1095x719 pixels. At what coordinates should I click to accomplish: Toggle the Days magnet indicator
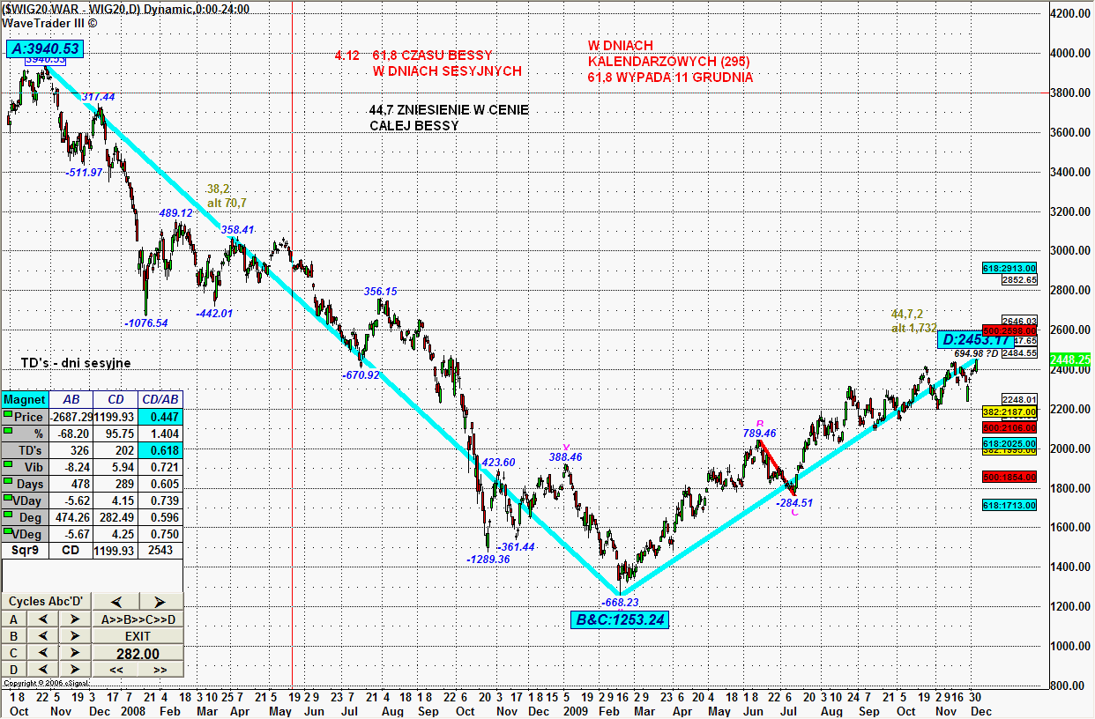click(9, 483)
